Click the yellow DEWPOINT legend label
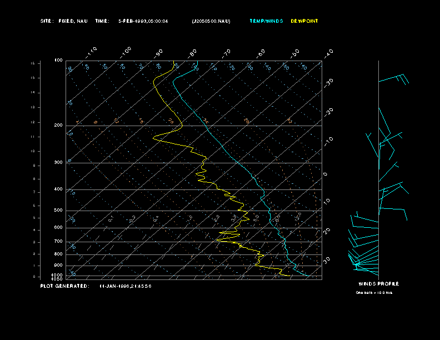 [x=304, y=21]
